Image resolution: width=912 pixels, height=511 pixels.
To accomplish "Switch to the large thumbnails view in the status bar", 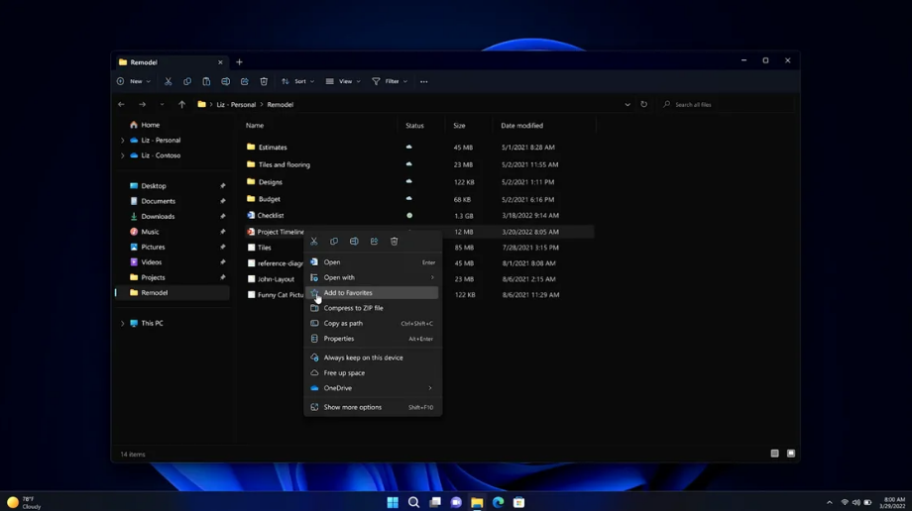I will [x=791, y=454].
